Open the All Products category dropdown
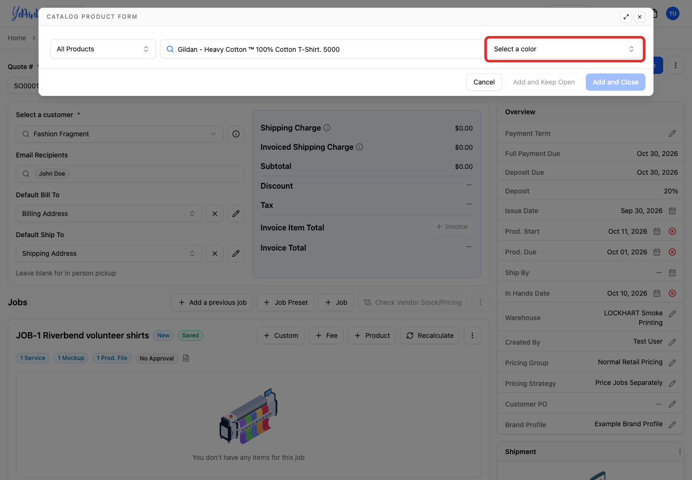This screenshot has height=480, width=692. tap(103, 49)
